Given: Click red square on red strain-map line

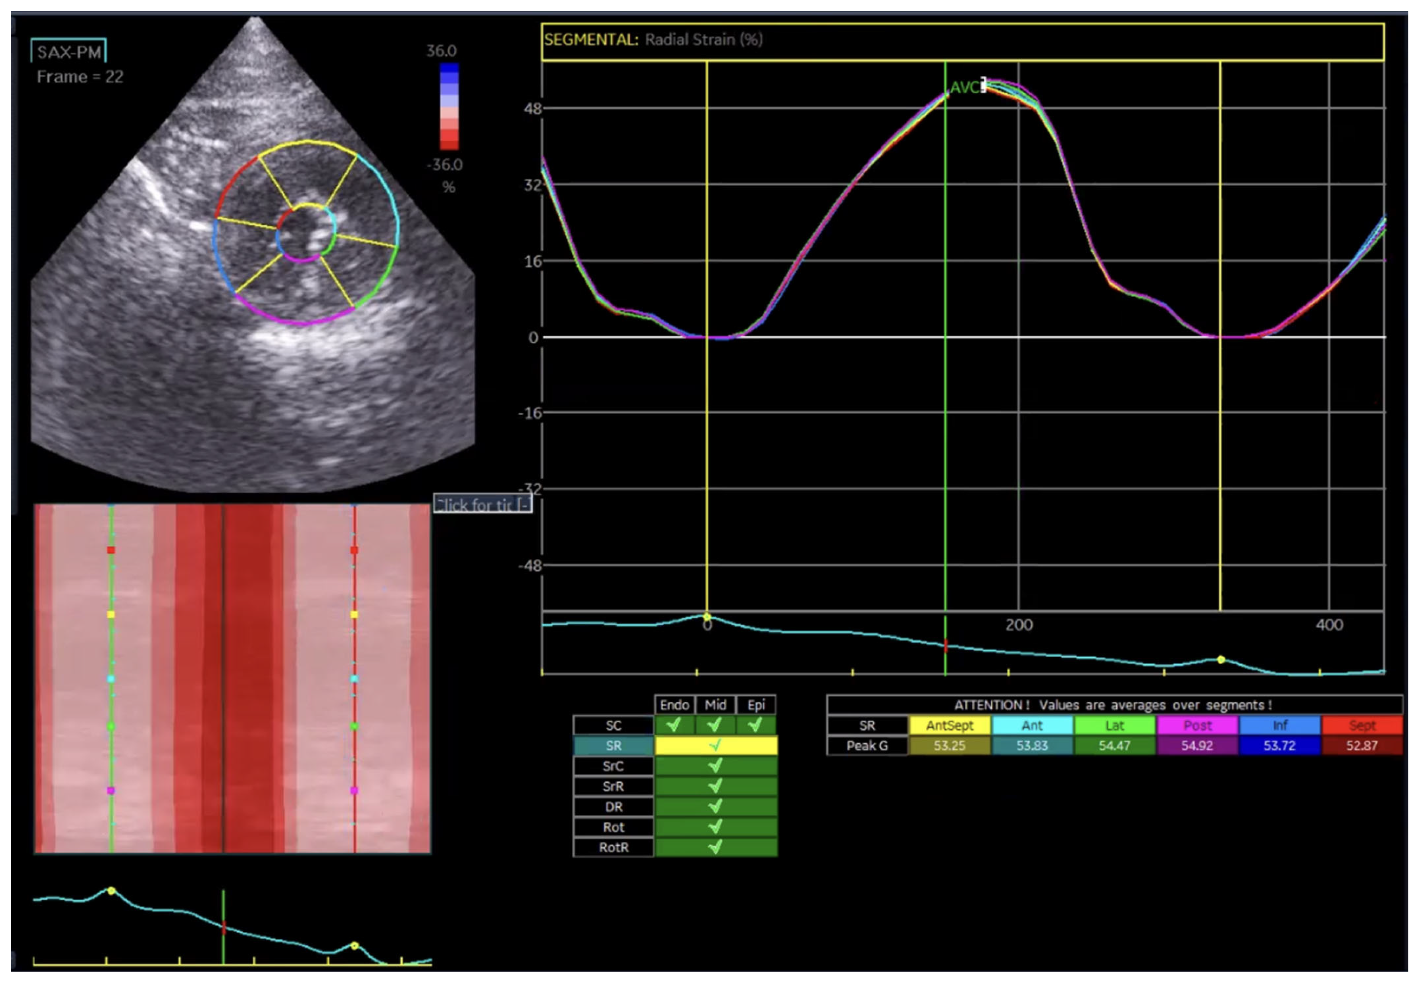Looking at the screenshot, I should click(354, 550).
